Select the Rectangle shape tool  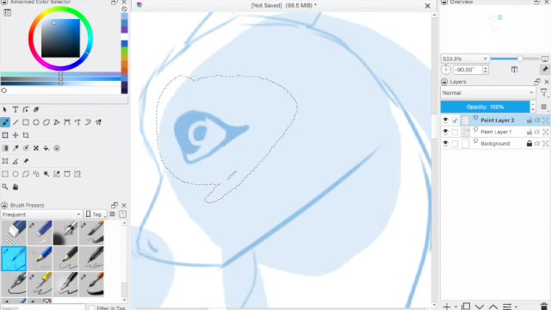[26, 122]
